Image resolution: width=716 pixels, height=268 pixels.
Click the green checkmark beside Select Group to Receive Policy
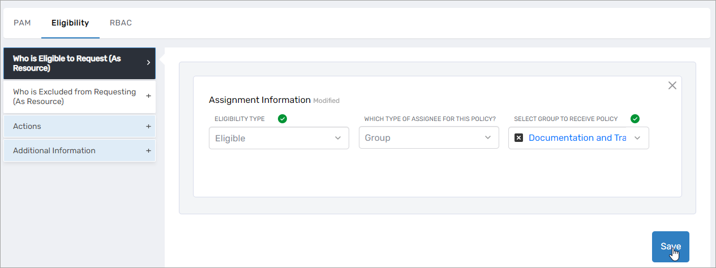click(635, 119)
